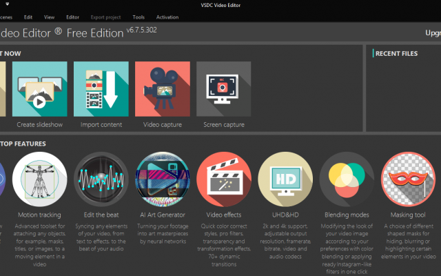
Task: Click the TOP FEATURES heading
Action: (23, 144)
